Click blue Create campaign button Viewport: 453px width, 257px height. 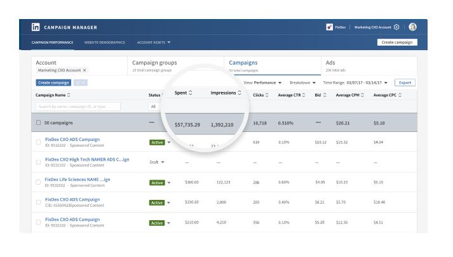(x=53, y=82)
